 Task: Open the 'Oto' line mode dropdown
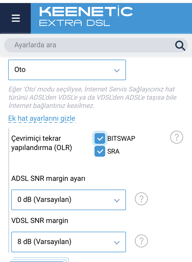point(67,70)
